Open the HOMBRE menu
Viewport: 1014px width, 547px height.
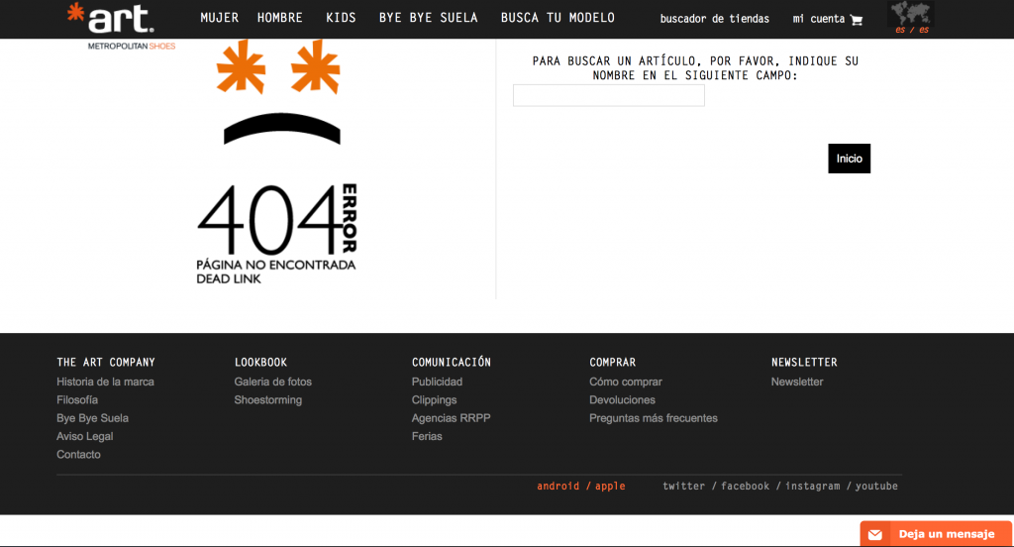coord(280,18)
